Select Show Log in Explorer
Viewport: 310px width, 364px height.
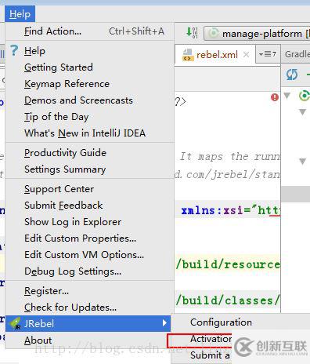coord(89,222)
